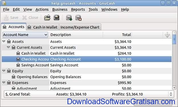Click the bank icon beside Current Assets
This screenshot has width=178, height=107.
[13, 47]
